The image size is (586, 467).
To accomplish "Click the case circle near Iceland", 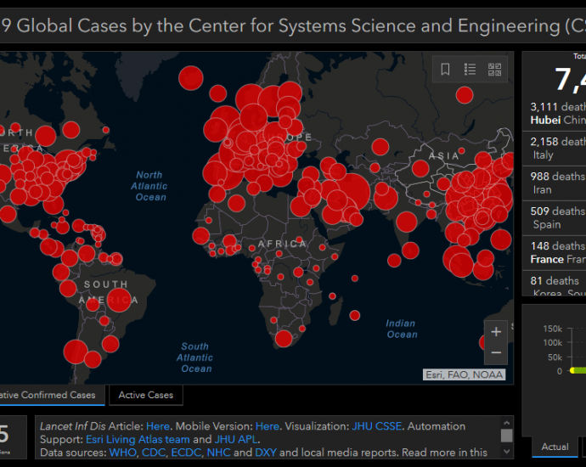I will coord(191,78).
